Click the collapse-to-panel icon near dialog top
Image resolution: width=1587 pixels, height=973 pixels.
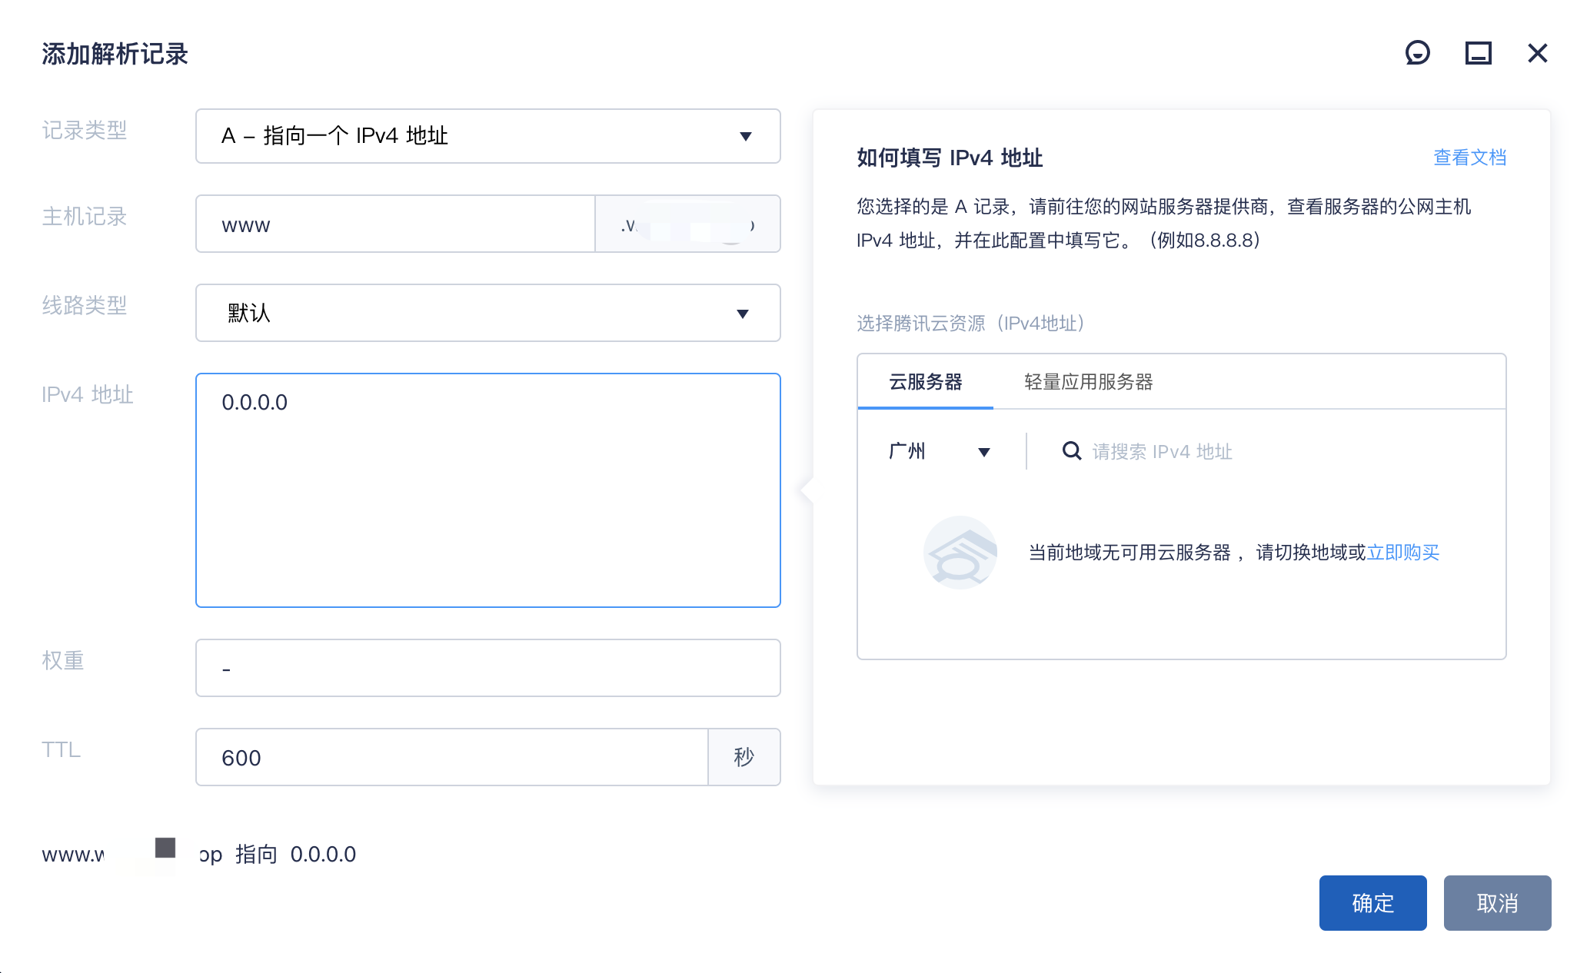coord(1477,52)
